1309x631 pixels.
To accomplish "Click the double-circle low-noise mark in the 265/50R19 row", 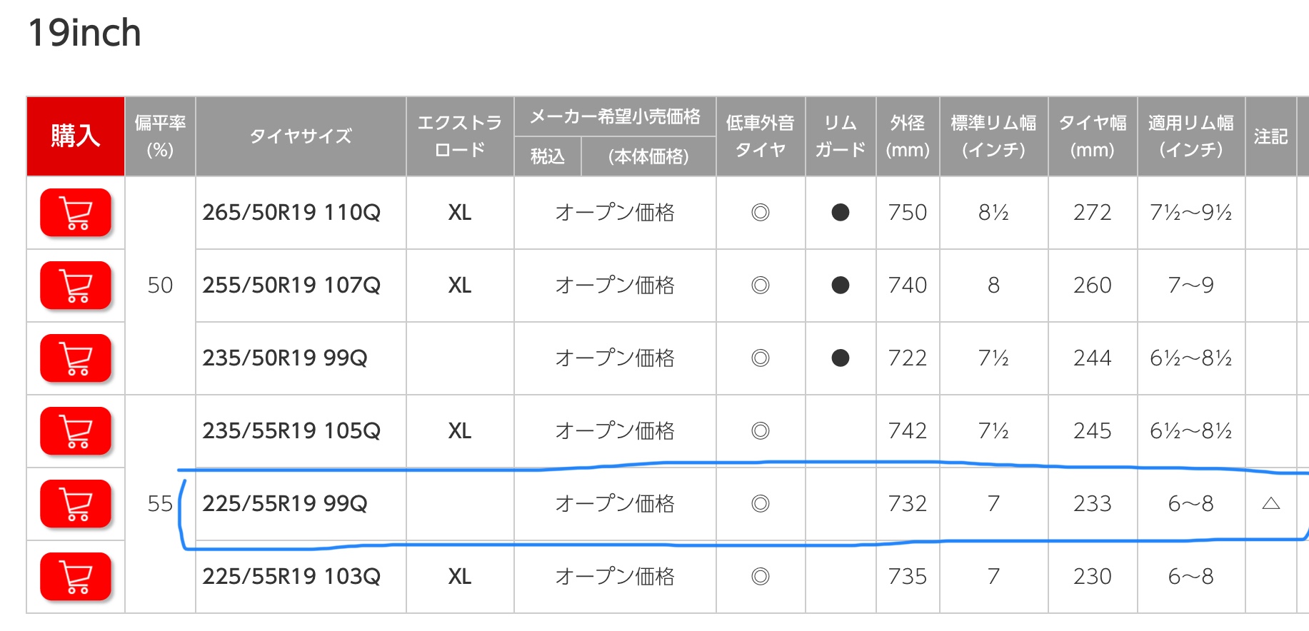I will click(761, 213).
